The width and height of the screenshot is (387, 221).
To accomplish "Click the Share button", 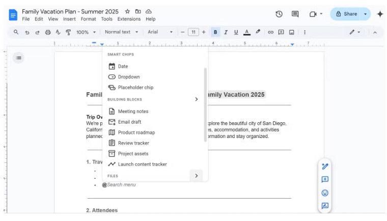I will coord(346,14).
